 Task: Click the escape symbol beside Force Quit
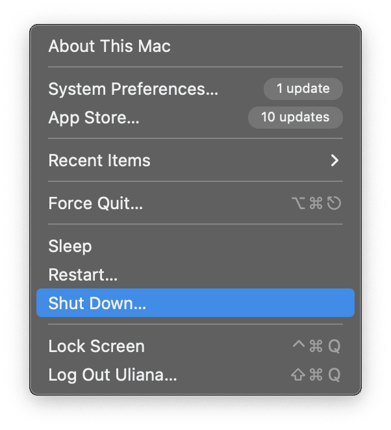pyautogui.click(x=334, y=204)
